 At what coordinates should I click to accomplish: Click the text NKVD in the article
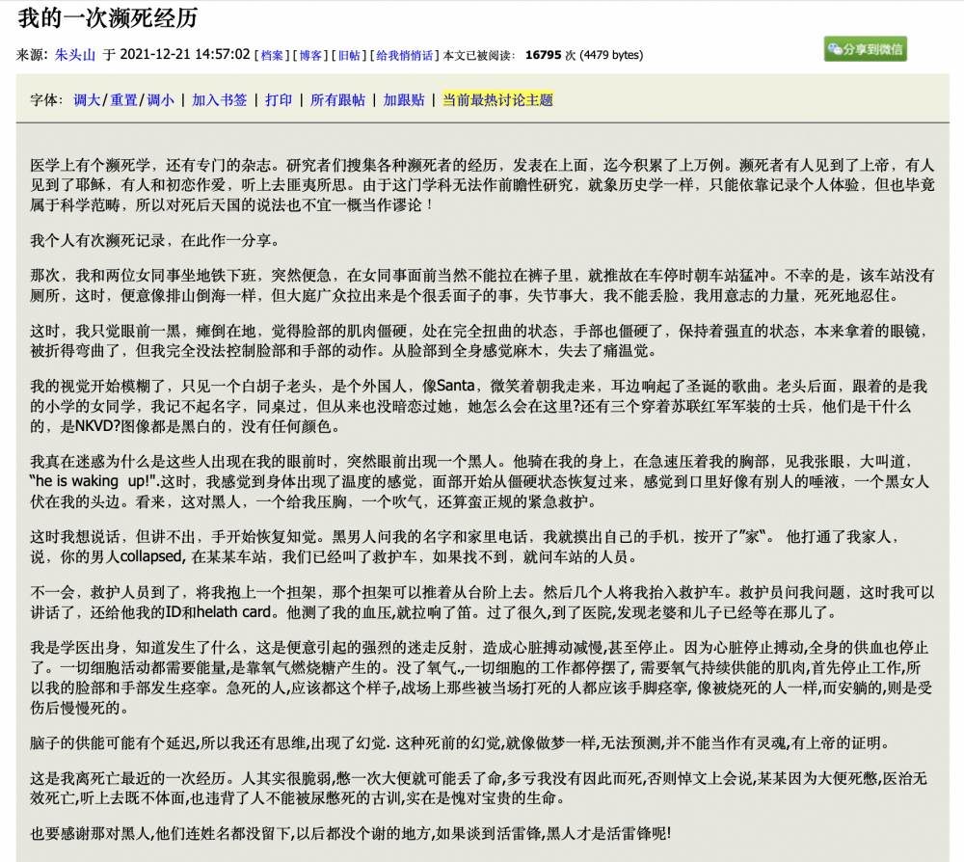[x=94, y=426]
